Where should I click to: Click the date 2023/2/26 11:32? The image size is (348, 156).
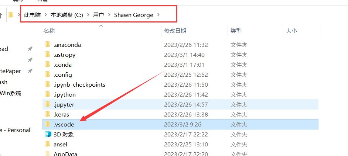pos(186,45)
